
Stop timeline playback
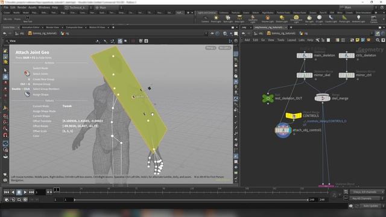[x=19, y=192]
